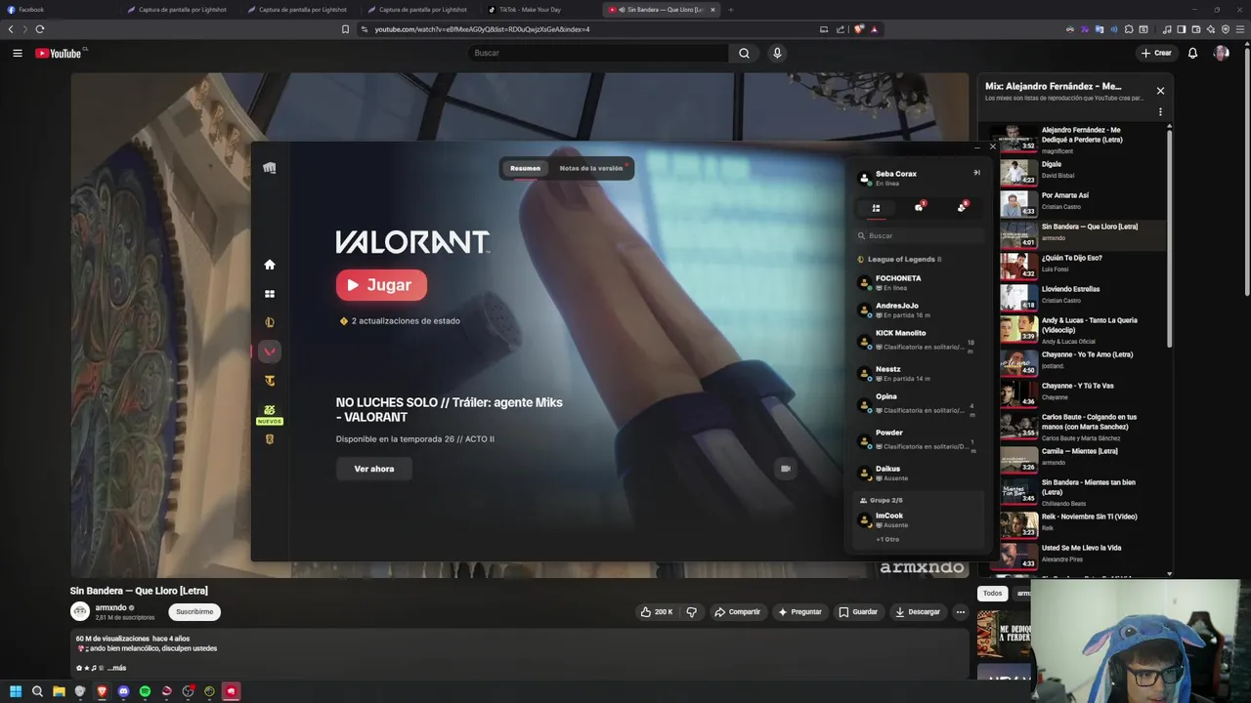Like the Sin Bandera video (200 K)
The image size is (1251, 703).
point(657,612)
